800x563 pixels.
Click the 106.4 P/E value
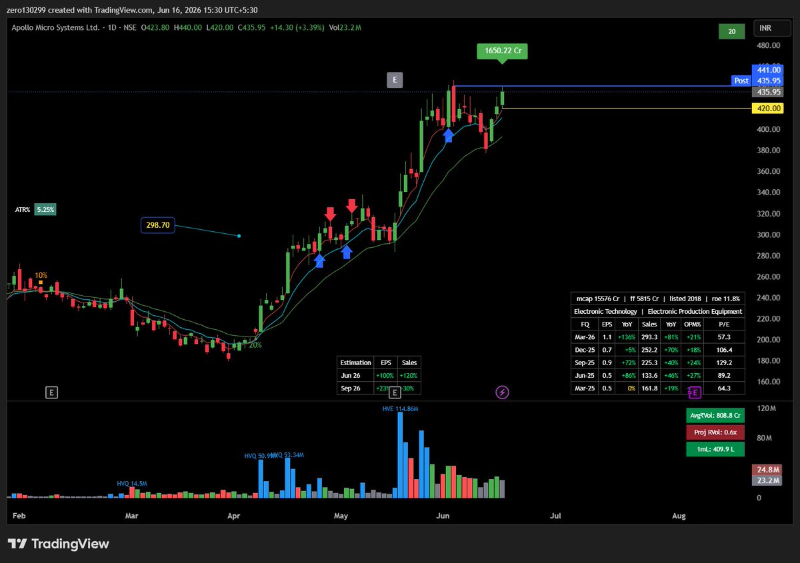click(x=723, y=350)
